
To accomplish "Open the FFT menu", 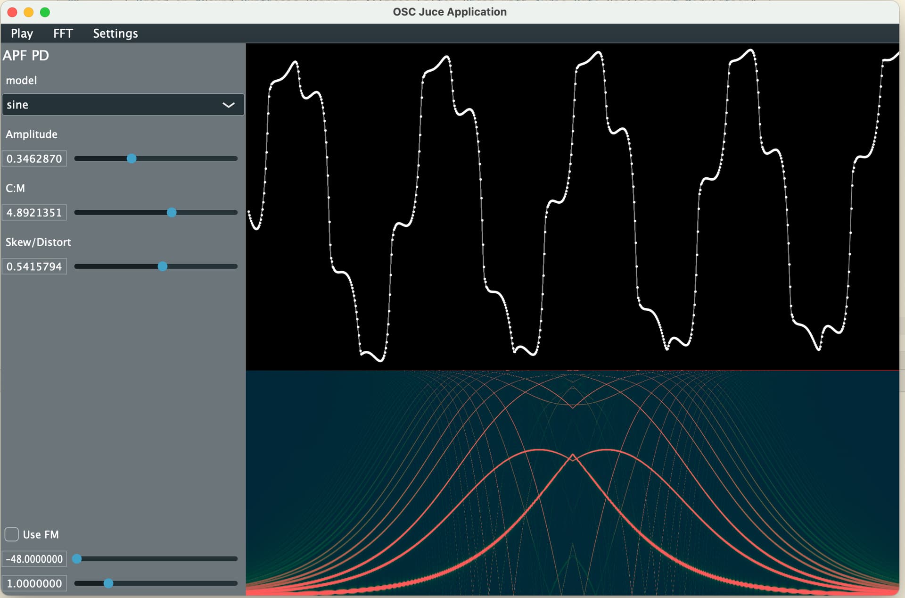I will point(63,33).
